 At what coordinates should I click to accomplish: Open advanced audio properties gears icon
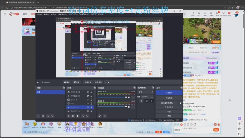pyautogui.click(x=100, y=116)
